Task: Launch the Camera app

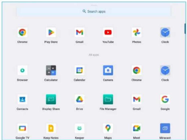Action: click(108, 70)
